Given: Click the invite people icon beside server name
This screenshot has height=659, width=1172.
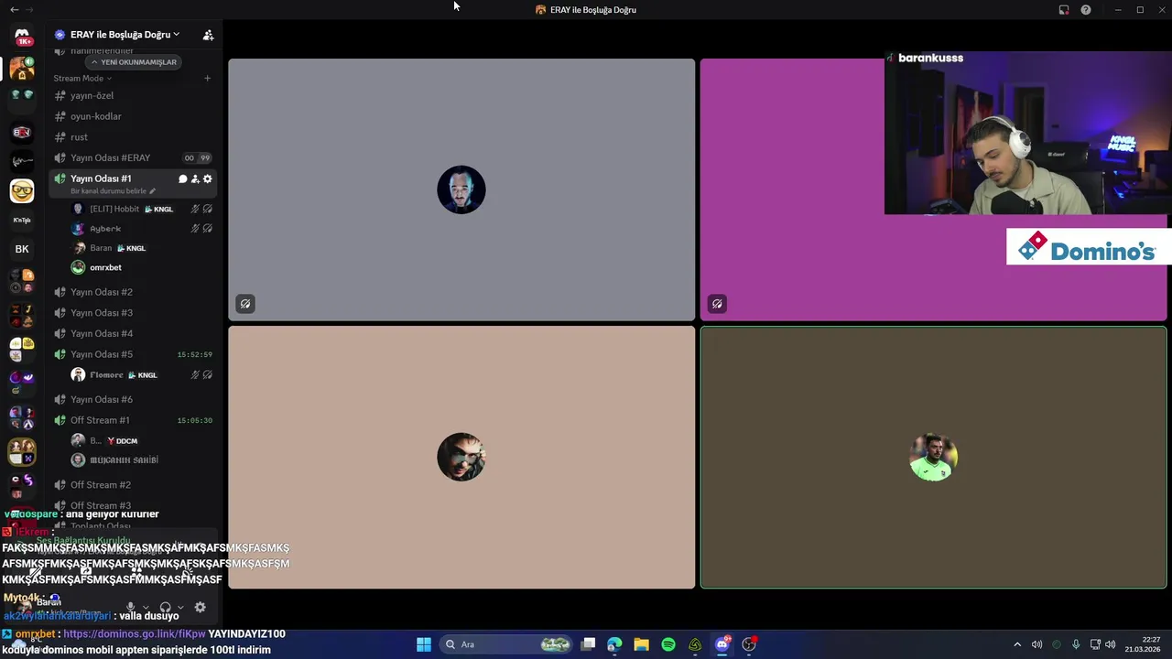Looking at the screenshot, I should (208, 35).
